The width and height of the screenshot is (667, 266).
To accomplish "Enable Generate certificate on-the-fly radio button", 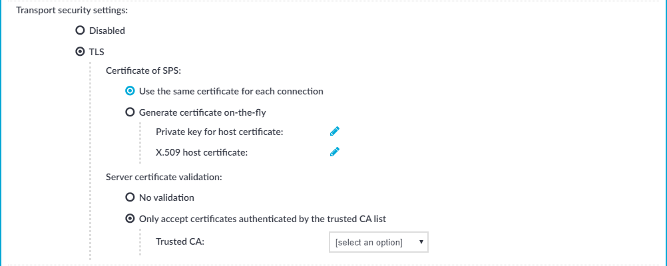I will pyautogui.click(x=130, y=112).
